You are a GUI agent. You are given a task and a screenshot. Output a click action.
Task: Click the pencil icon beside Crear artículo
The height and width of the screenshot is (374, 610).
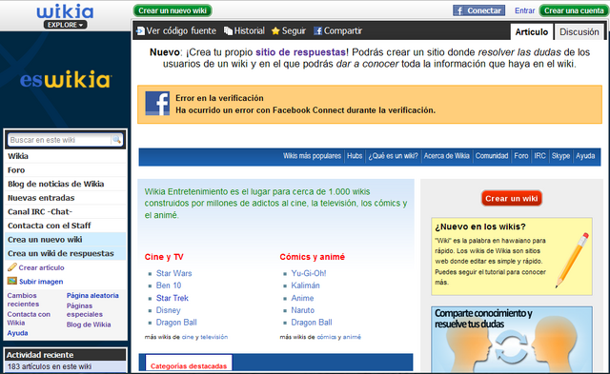point(12,267)
